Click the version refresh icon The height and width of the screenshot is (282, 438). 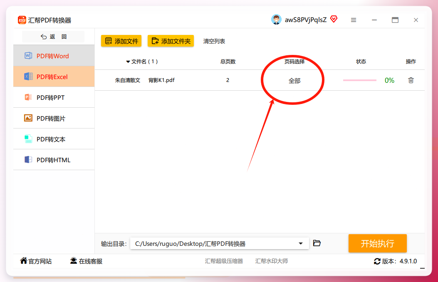click(377, 261)
